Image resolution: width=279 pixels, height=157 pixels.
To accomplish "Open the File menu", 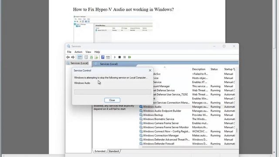I will point(69,52).
